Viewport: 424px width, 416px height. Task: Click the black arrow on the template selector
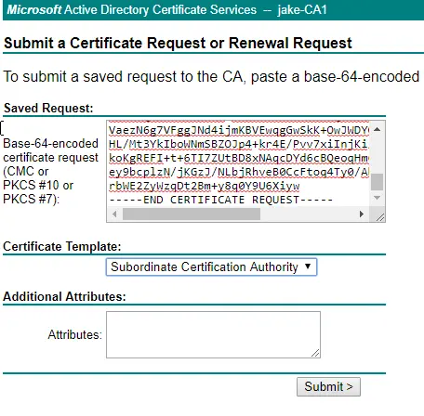click(308, 266)
